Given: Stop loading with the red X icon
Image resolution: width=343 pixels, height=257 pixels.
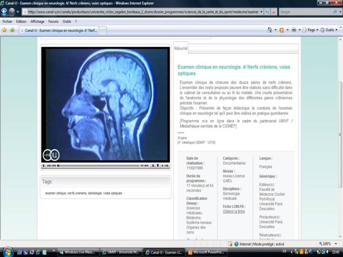Looking at the screenshot, I should [x=274, y=12].
